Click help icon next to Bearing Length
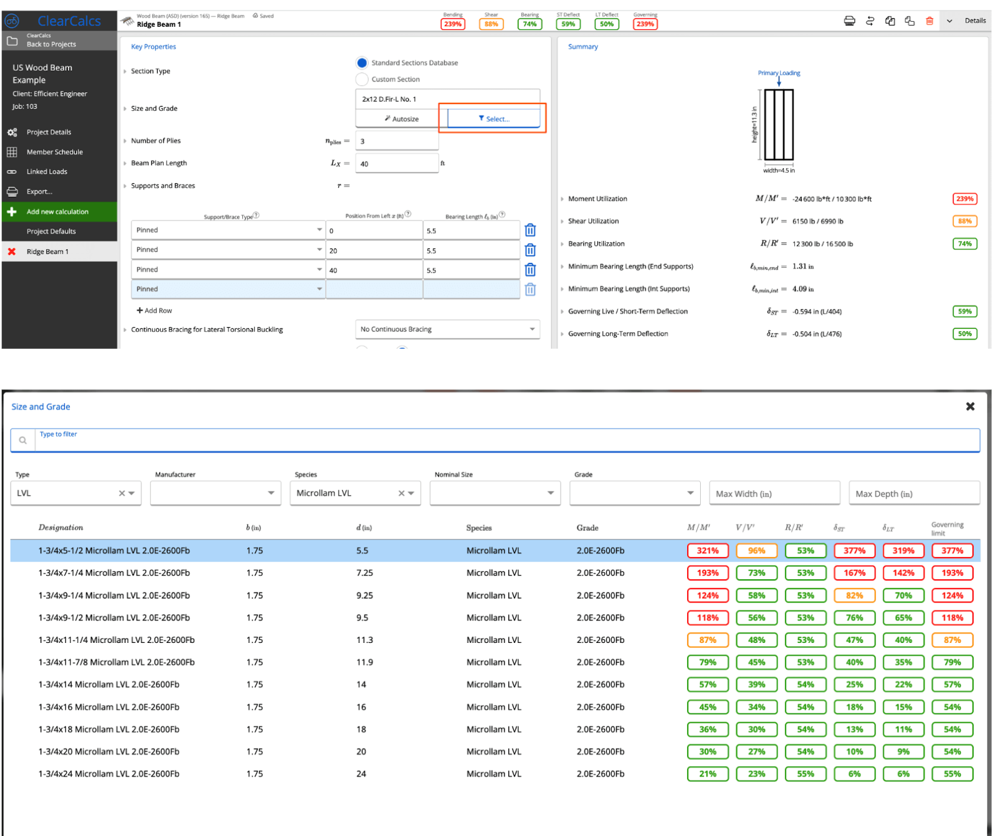This screenshot has width=993, height=836. [502, 214]
